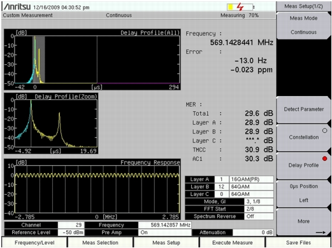Click the Delay Profile(Zoom) graph
The height and width of the screenshot is (248, 332).
pyautogui.click(x=51, y=123)
